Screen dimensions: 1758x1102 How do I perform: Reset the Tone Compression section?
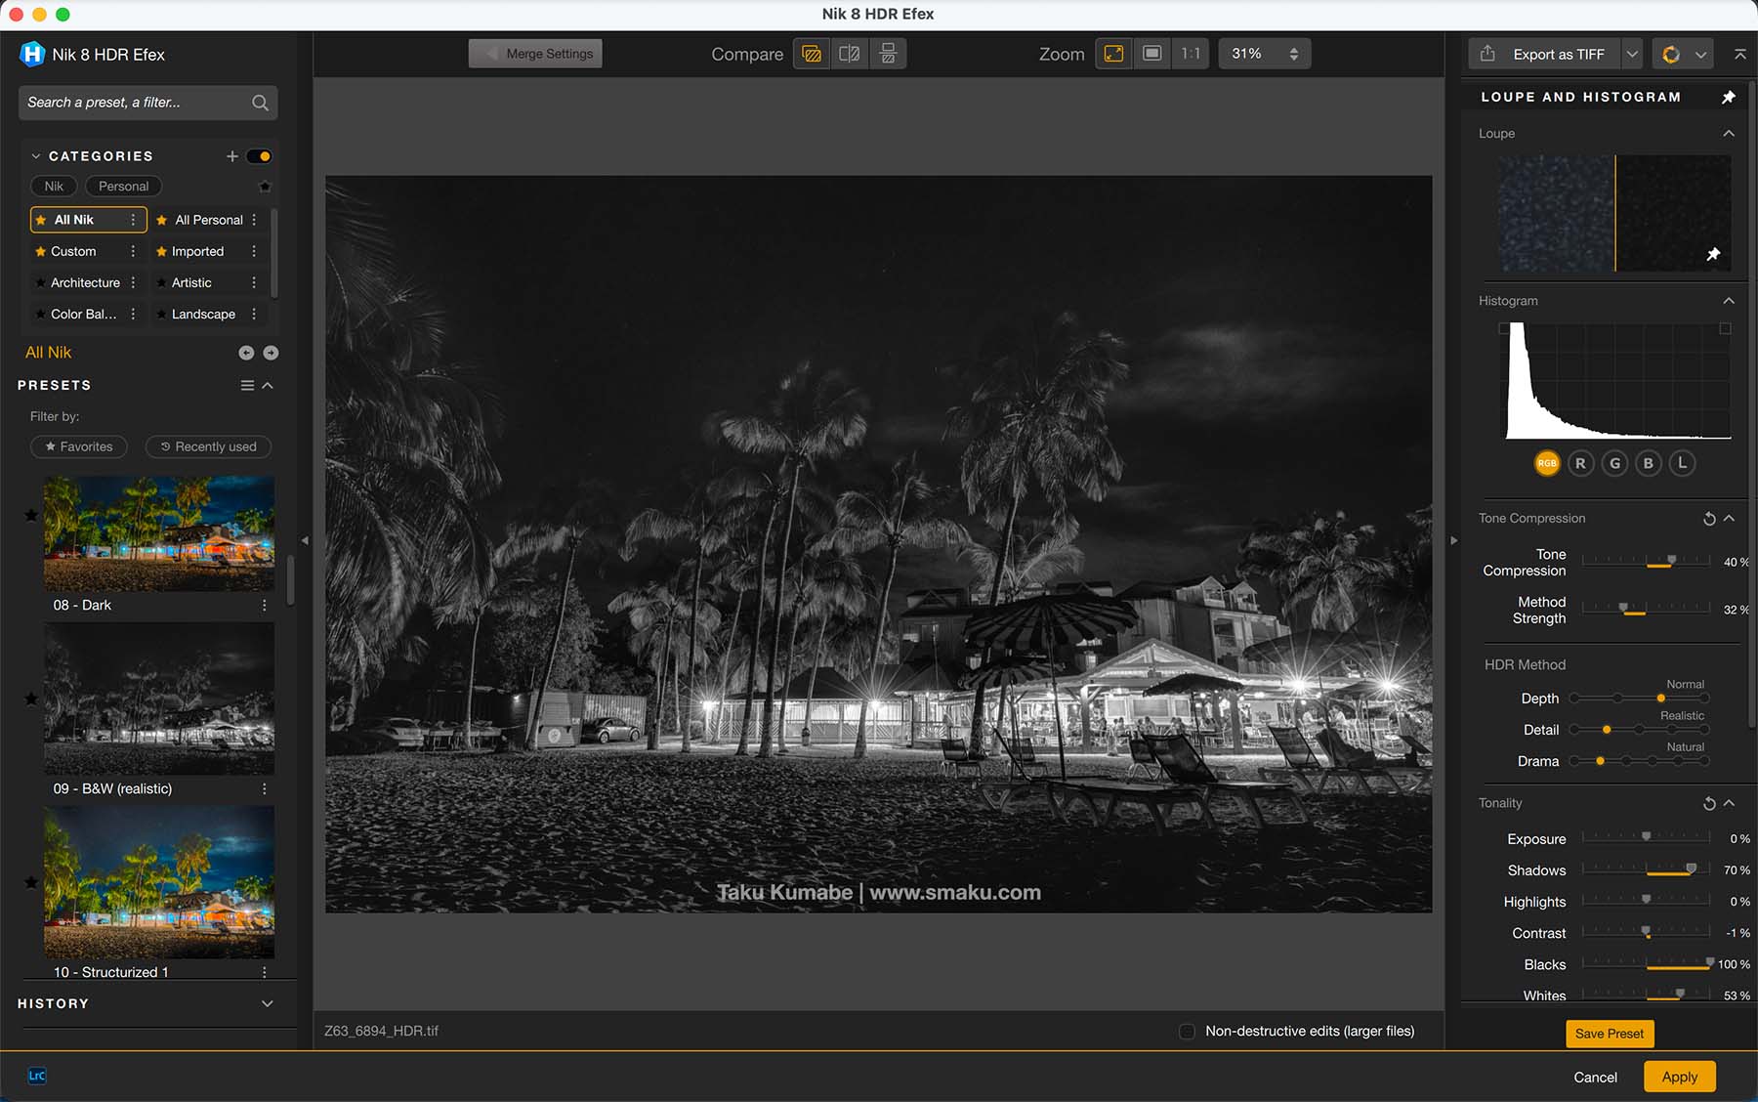[x=1708, y=519]
